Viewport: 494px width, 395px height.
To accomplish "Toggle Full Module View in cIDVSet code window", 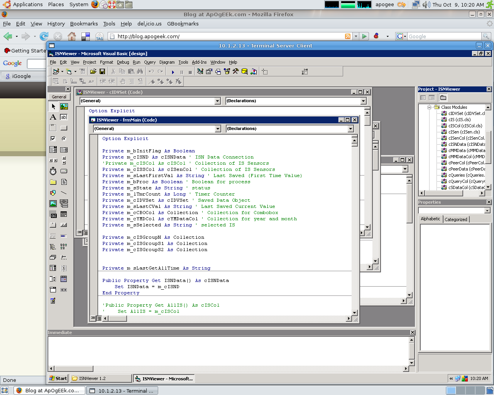I will coord(85,233).
